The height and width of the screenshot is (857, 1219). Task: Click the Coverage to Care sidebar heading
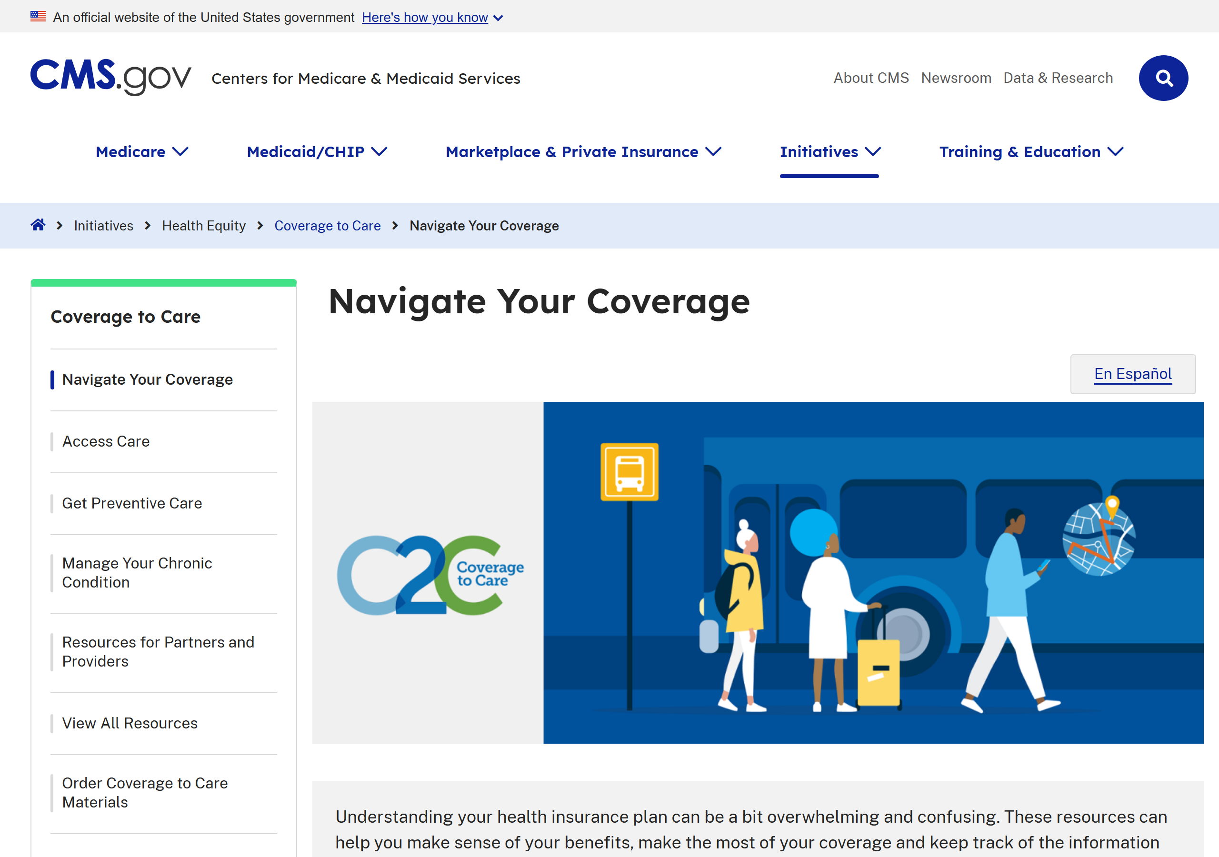click(x=125, y=317)
